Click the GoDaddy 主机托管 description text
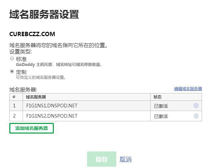Screen dimensions: 206x168 click(59, 65)
